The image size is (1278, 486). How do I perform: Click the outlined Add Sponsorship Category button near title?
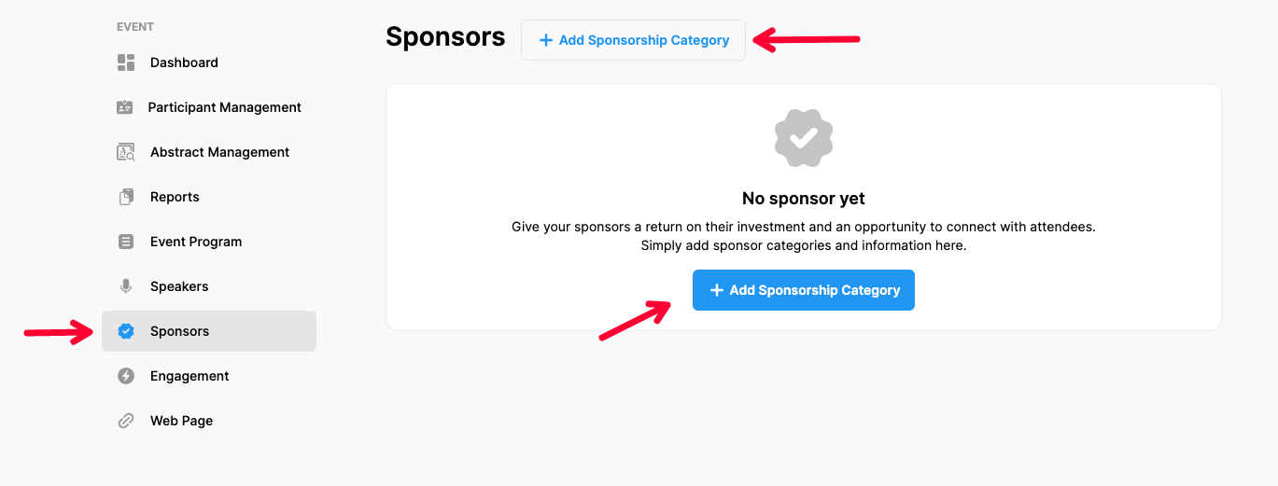[x=634, y=40]
